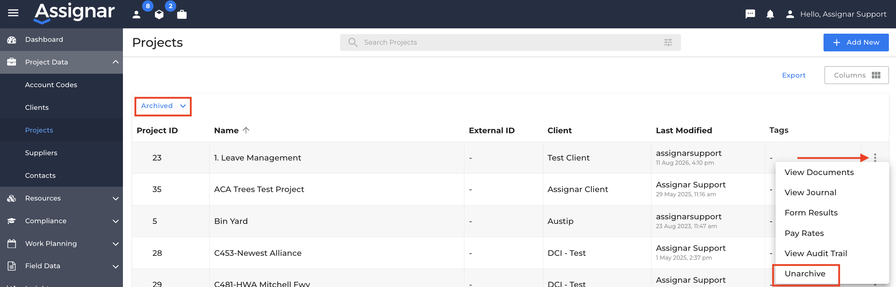Open the person icon with badge 8
This screenshot has width=896, height=287.
point(136,15)
